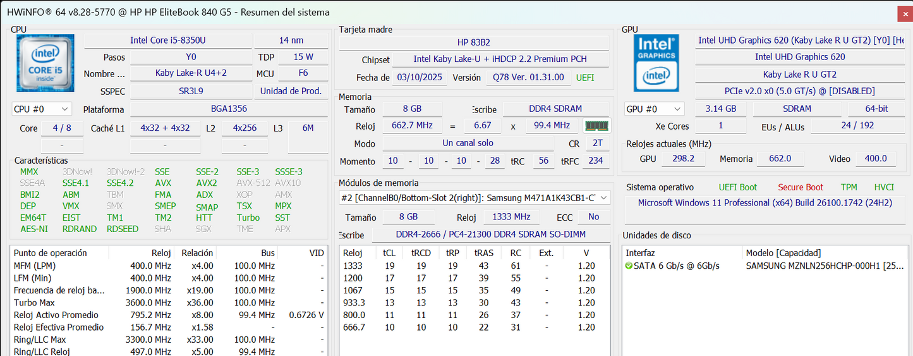The width and height of the screenshot is (913, 356).
Task: Click the TDP value 15 W
Action: pos(304,57)
